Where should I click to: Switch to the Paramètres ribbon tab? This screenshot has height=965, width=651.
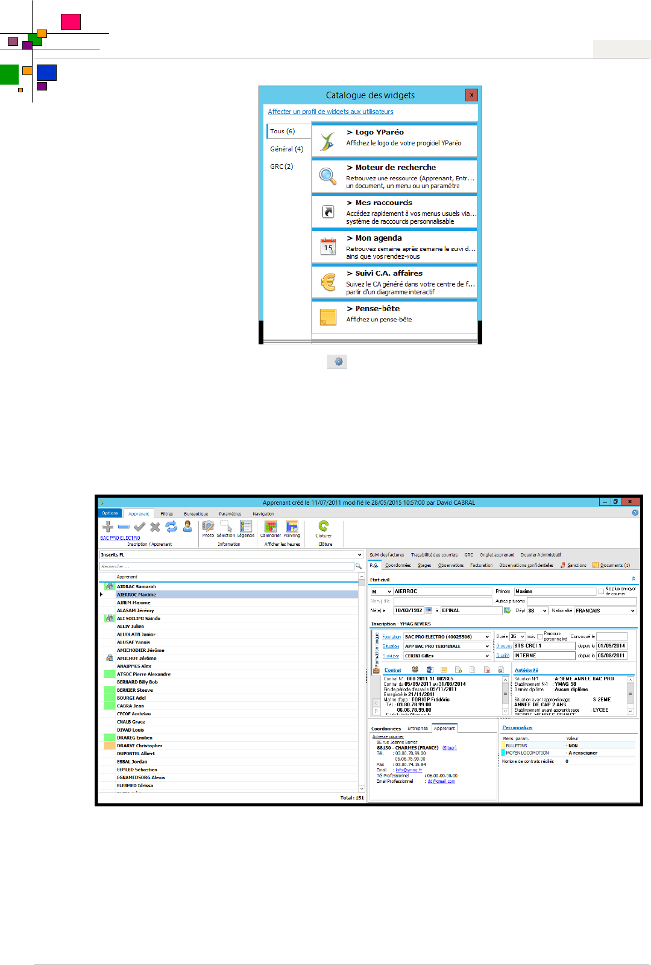[230, 514]
